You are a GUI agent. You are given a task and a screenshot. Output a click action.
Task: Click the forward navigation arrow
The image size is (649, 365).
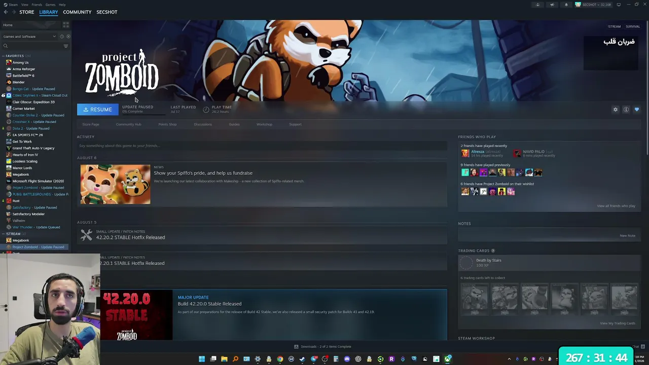pos(13,12)
